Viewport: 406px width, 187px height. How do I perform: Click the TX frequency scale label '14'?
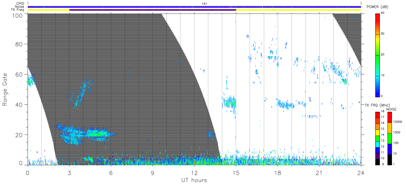(x=383, y=135)
